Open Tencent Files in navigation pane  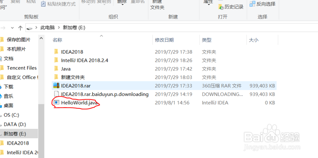[22, 68]
